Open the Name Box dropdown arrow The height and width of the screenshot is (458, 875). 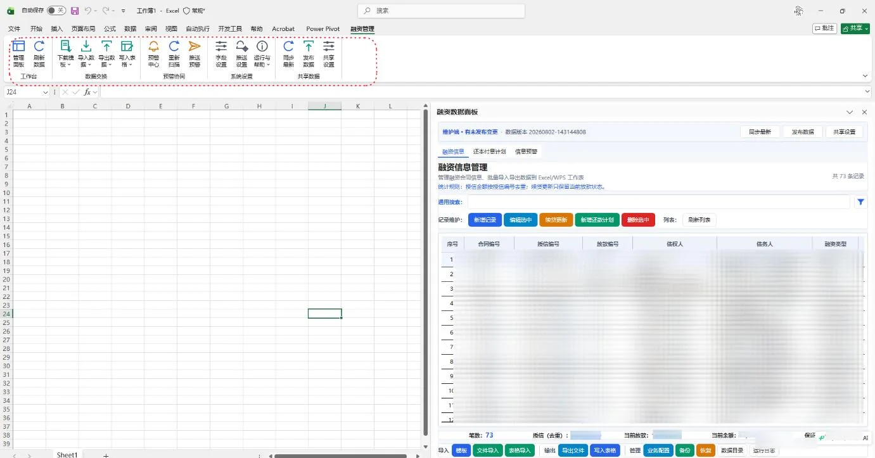[x=46, y=92]
